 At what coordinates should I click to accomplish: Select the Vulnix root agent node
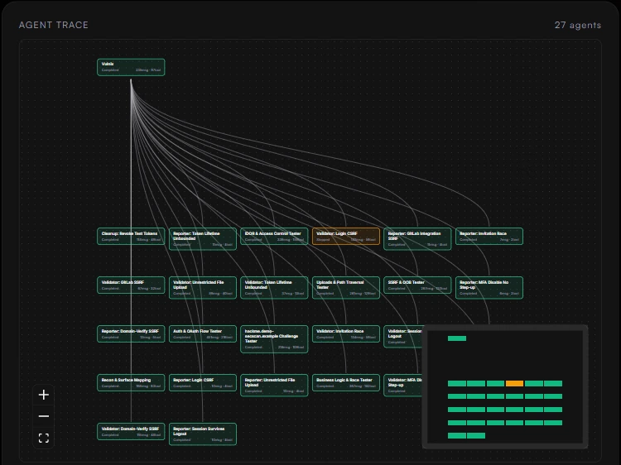point(131,67)
